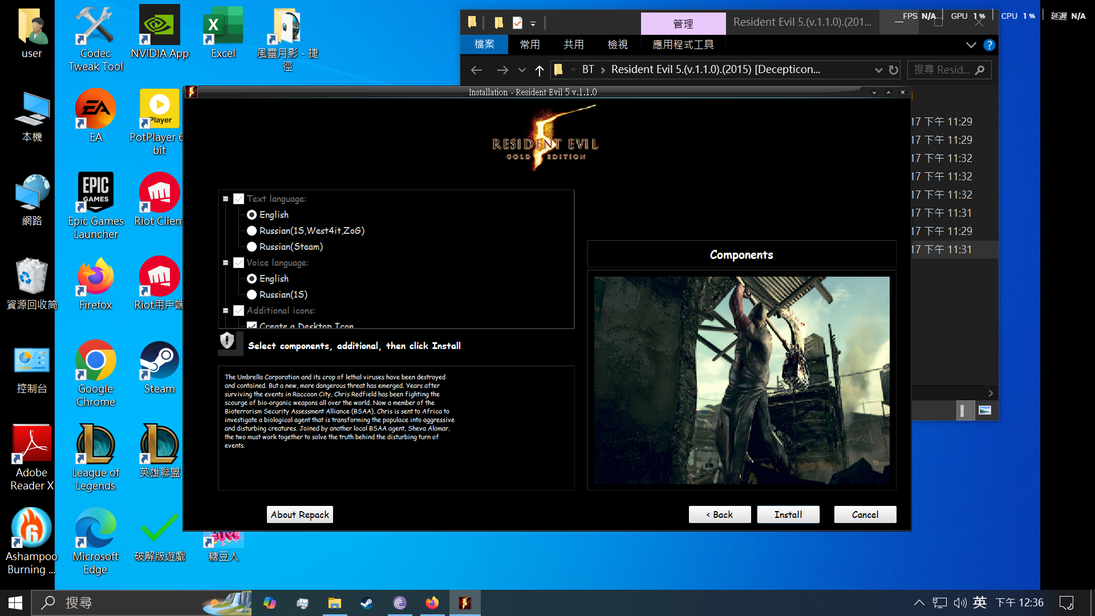Collapse the Text language tree node
This screenshot has width=1095, height=616.
pos(226,199)
